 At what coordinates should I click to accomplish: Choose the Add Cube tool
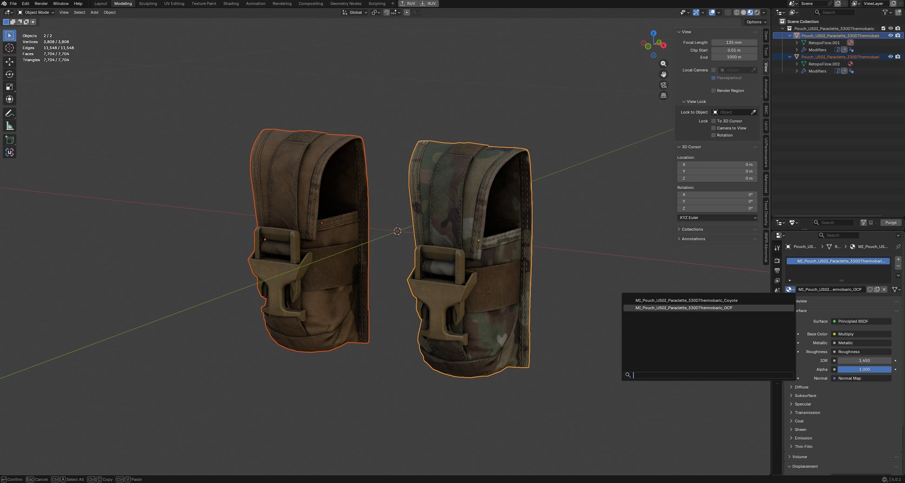(9, 140)
